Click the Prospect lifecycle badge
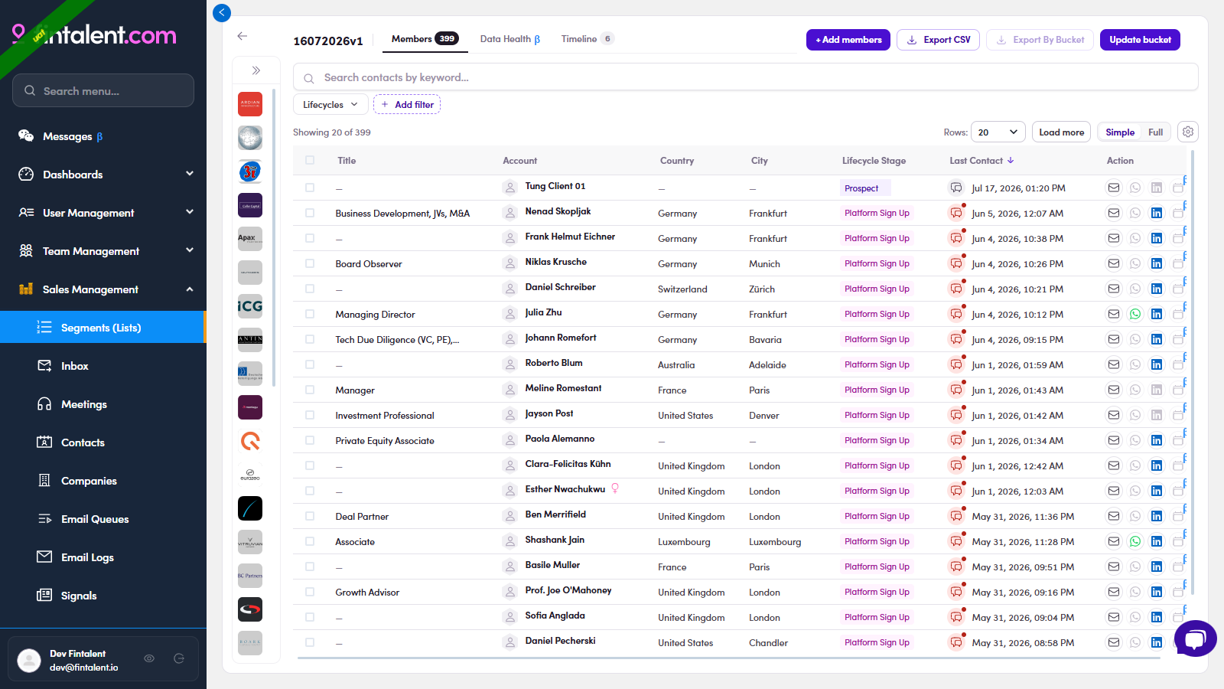 (x=864, y=188)
